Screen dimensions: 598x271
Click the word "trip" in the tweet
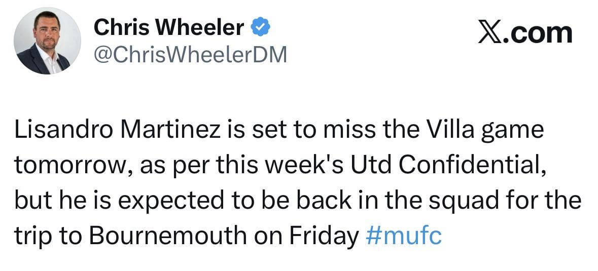pos(29,237)
